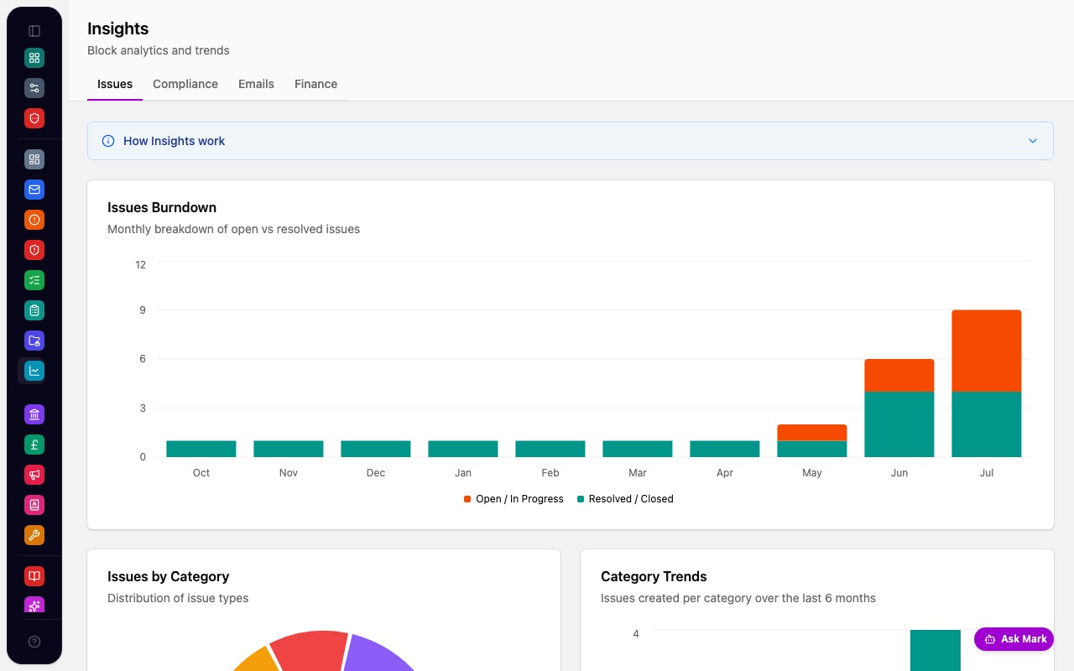Click the Category Trends heading

click(654, 576)
